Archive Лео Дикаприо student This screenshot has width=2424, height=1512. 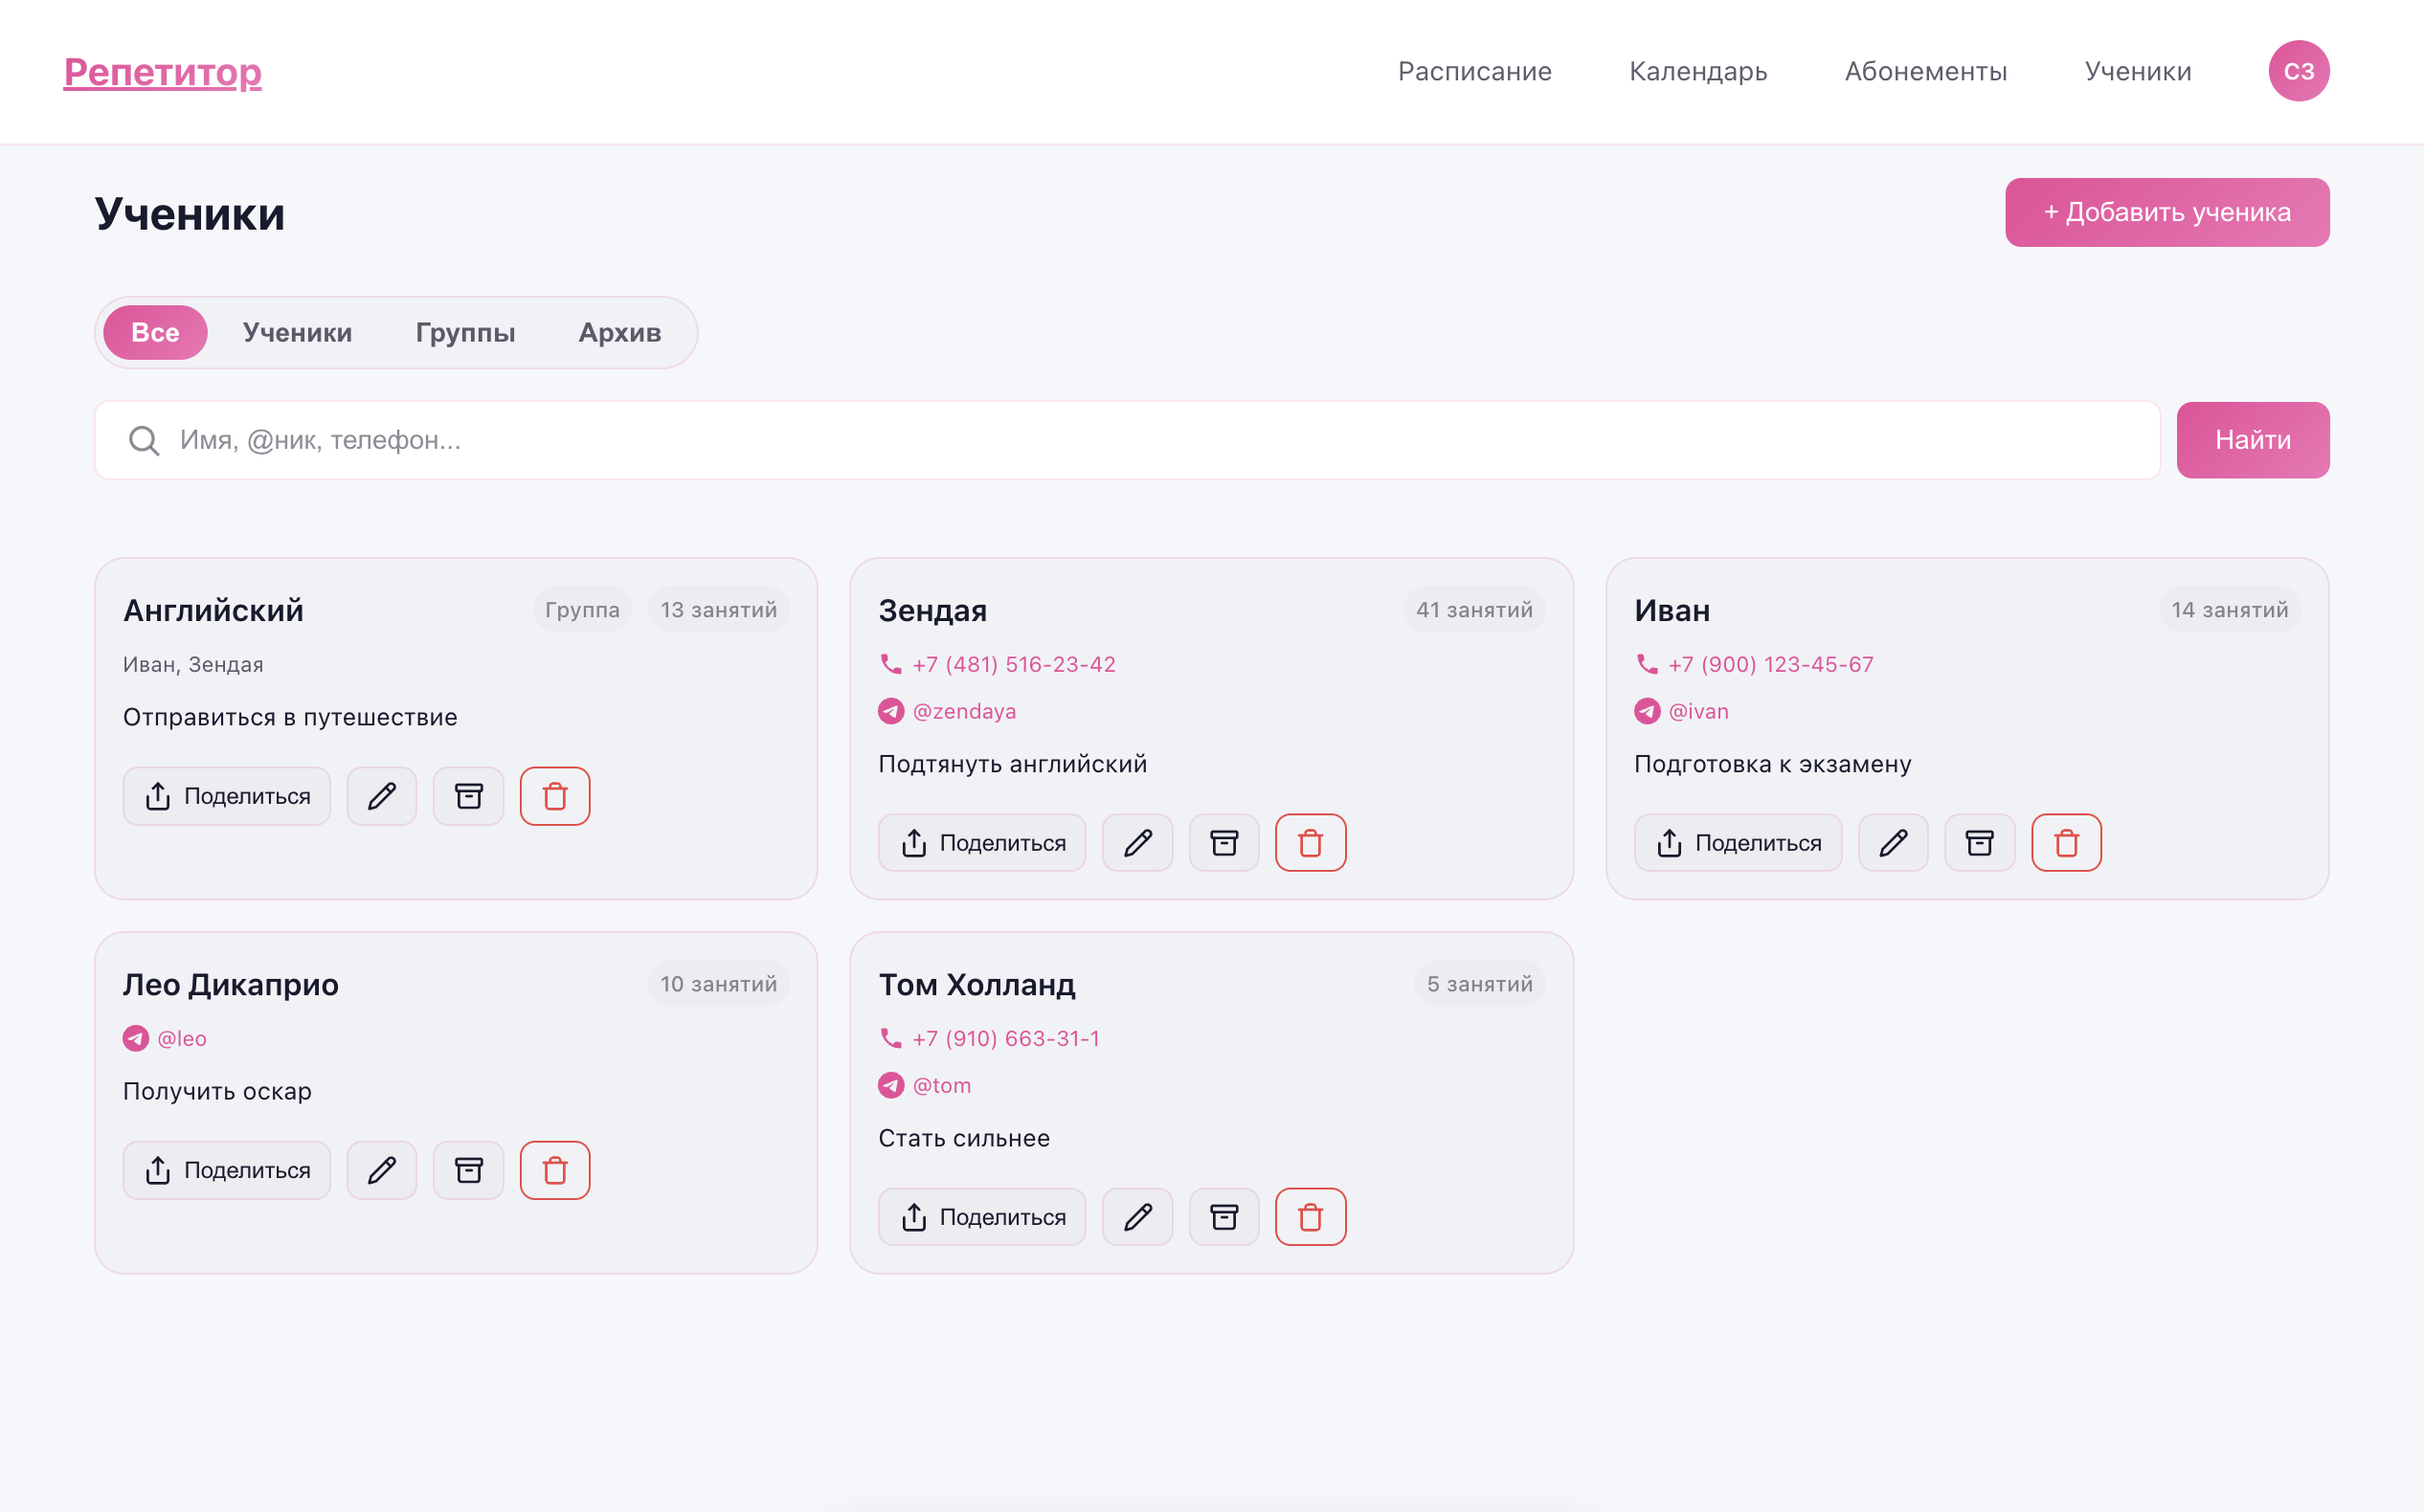468,1170
